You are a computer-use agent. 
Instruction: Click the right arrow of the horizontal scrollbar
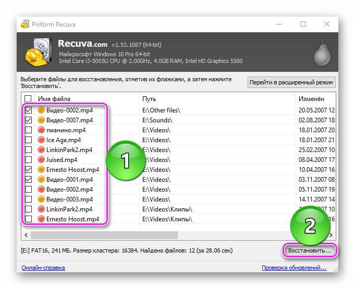pyautogui.click(x=331, y=235)
